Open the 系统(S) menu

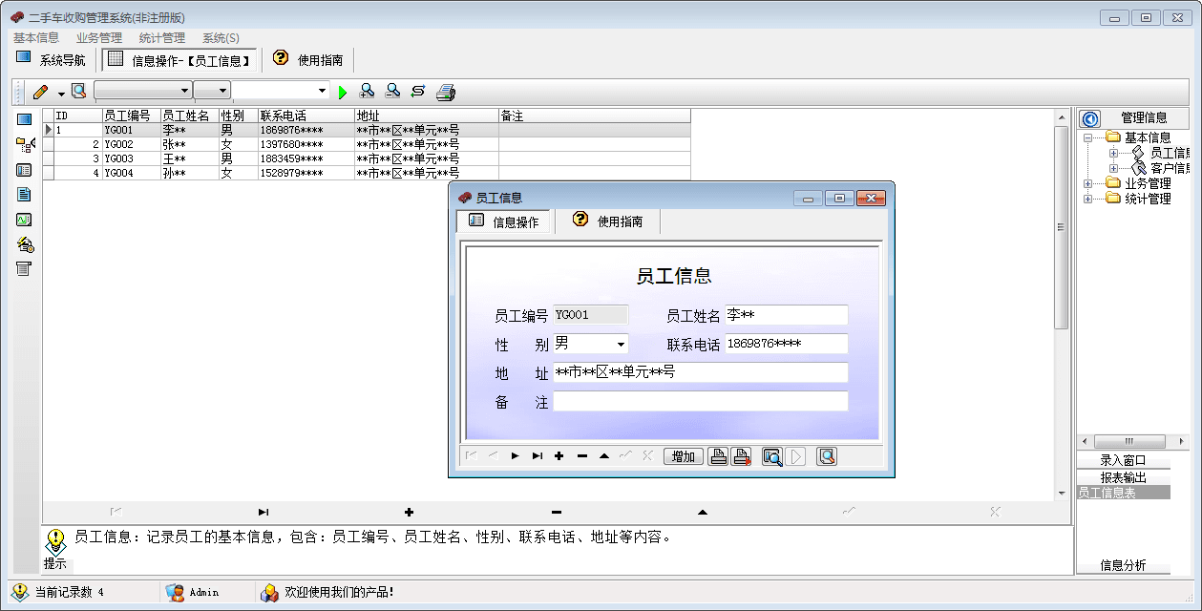point(221,38)
